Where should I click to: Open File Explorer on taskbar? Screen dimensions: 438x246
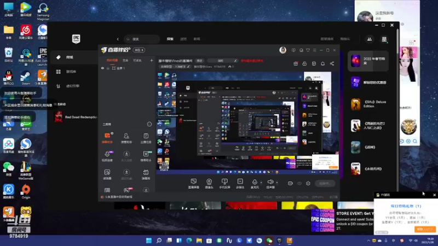tap(199, 241)
